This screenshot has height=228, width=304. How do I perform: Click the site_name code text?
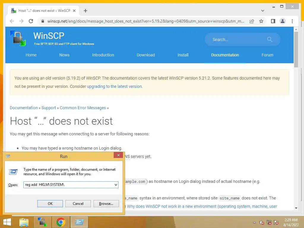click(229, 198)
